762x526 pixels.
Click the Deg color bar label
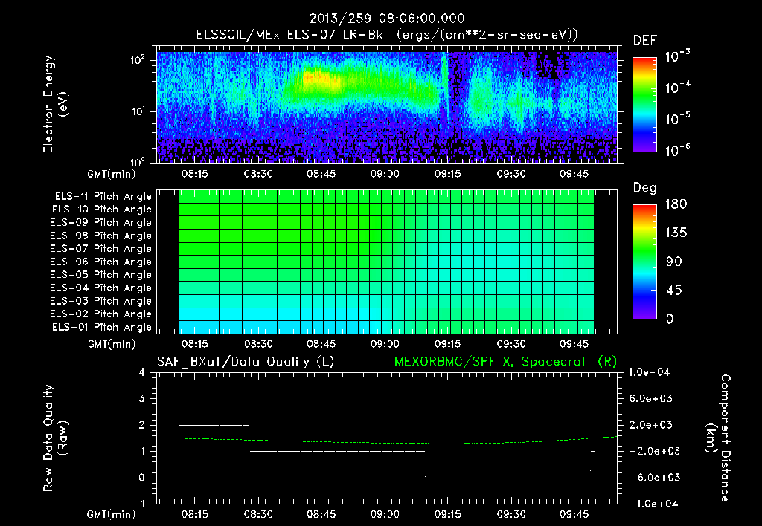645,188
